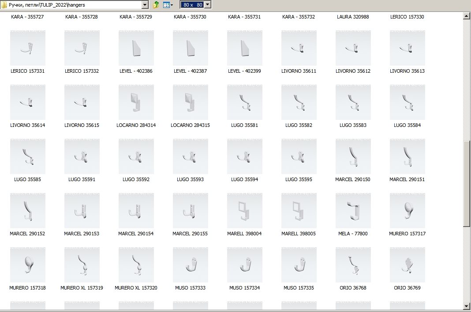The width and height of the screenshot is (471, 312).
Task: Select the LIVORNO 35613 thumbnail
Action: pos(407,48)
